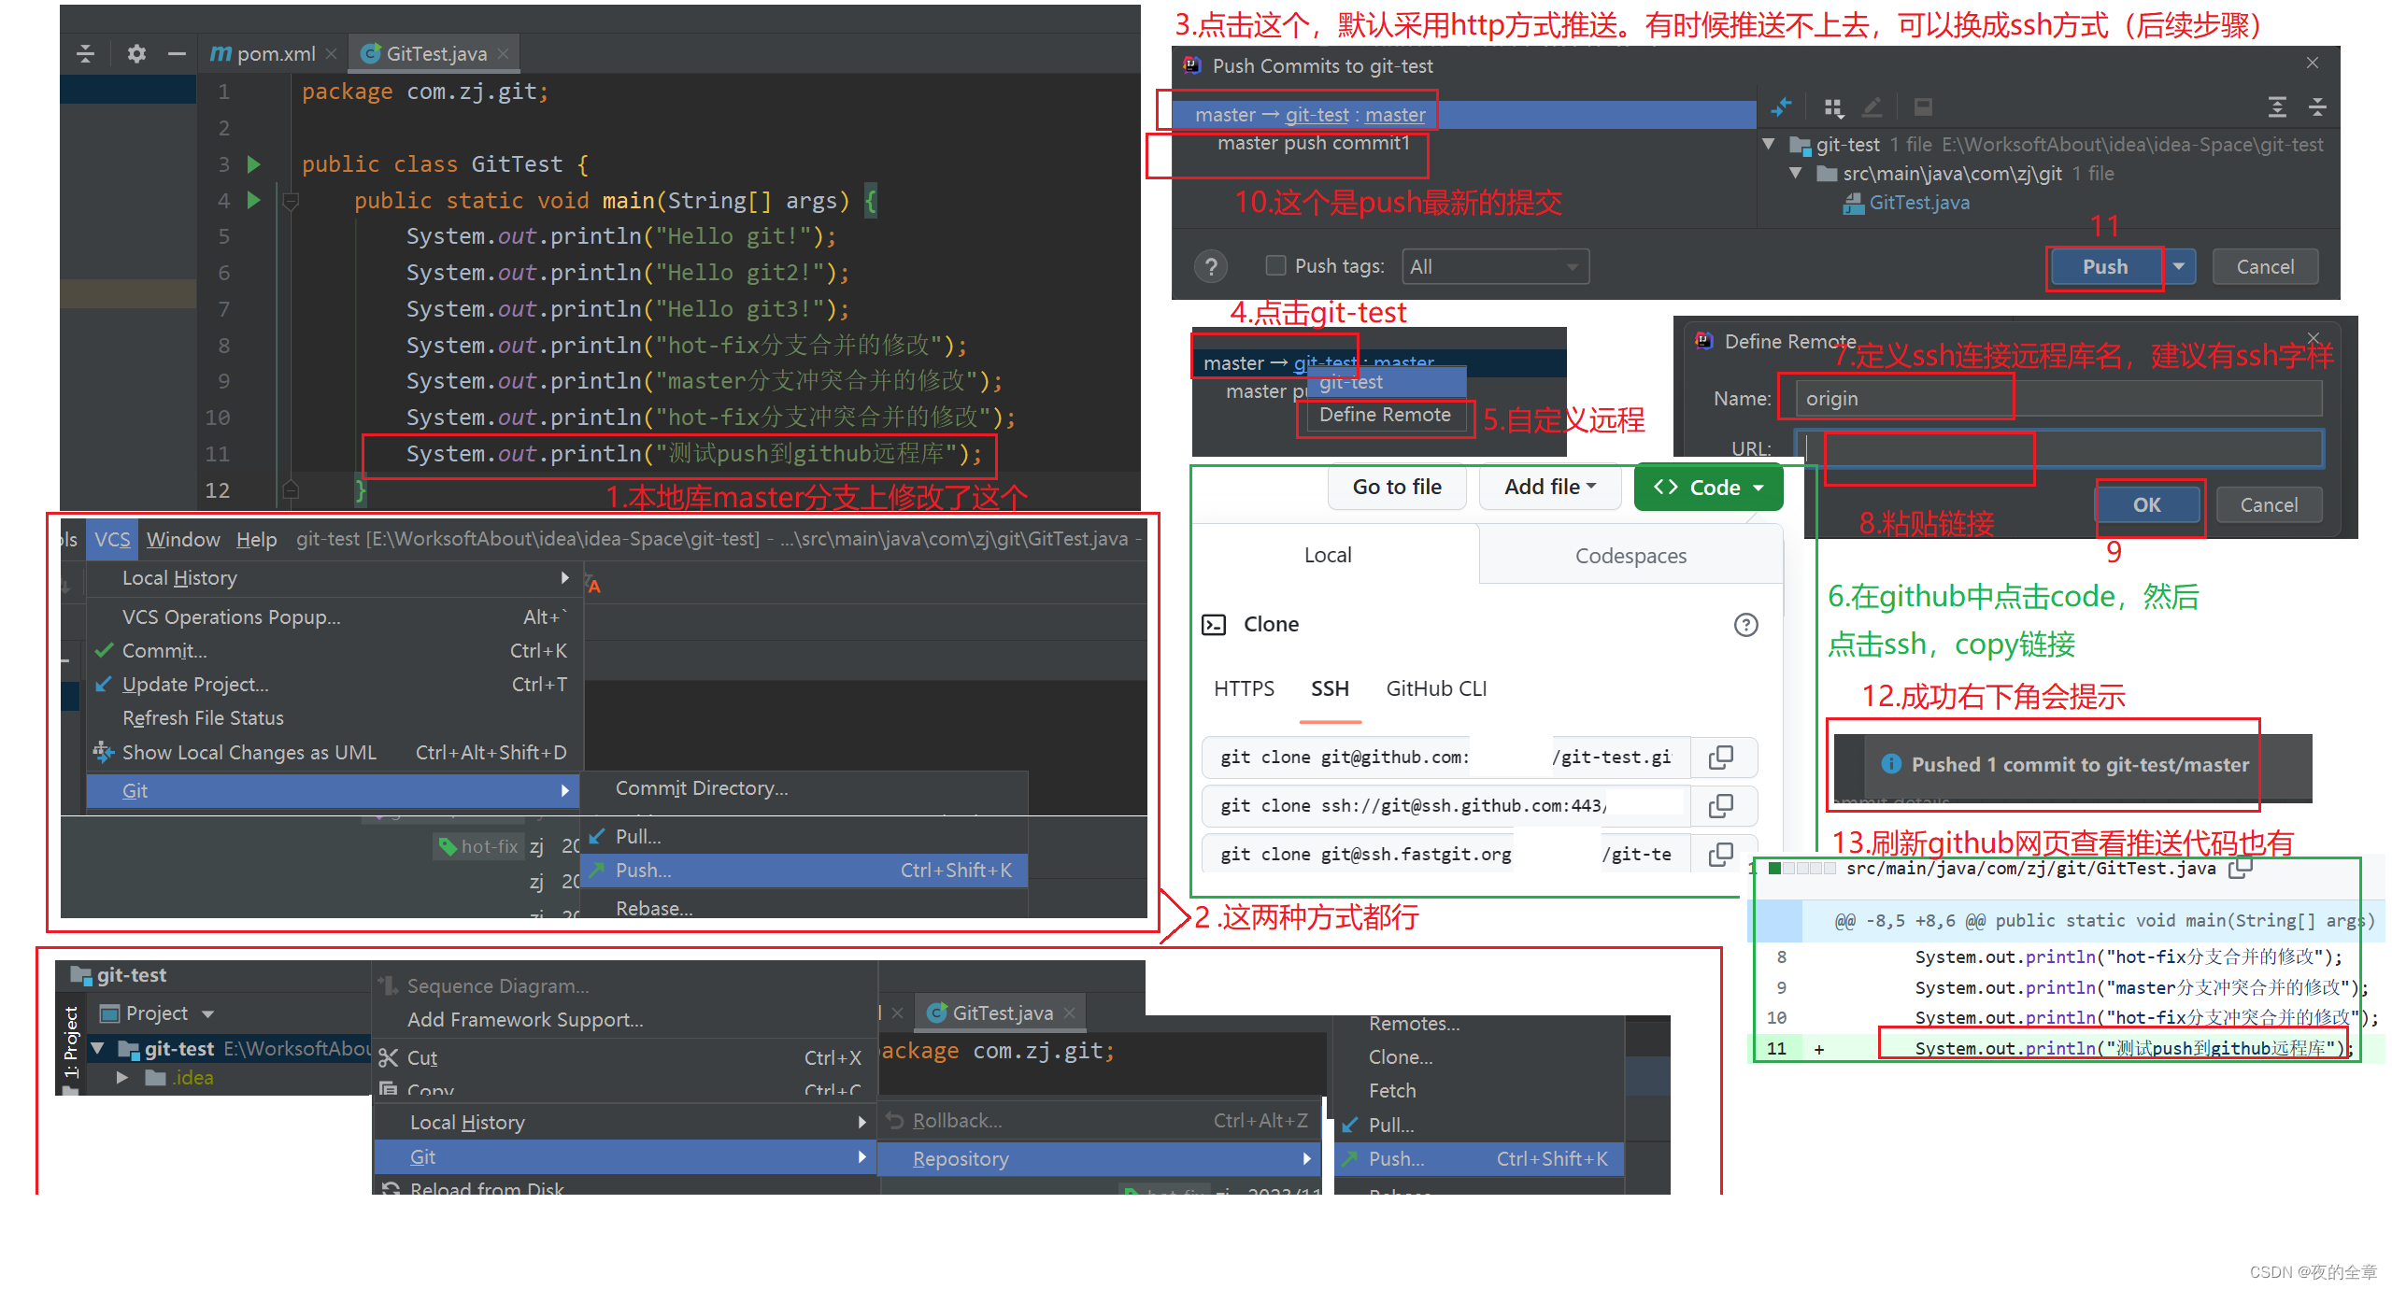Click the master target branch link

1395,115
